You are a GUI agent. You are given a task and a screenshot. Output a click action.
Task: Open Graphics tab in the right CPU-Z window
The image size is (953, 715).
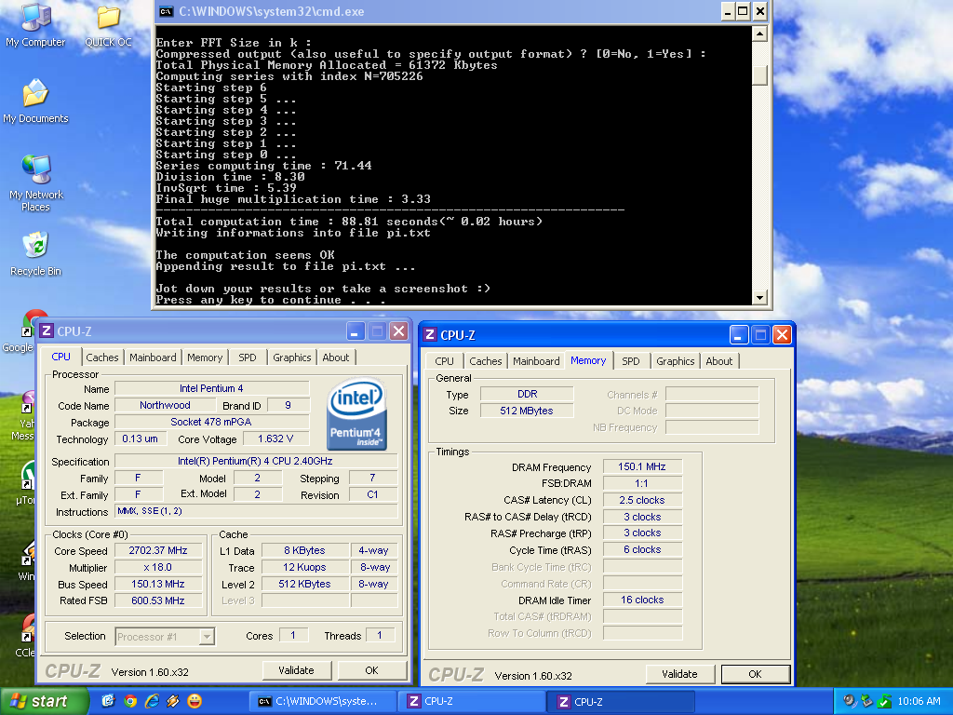(x=676, y=361)
